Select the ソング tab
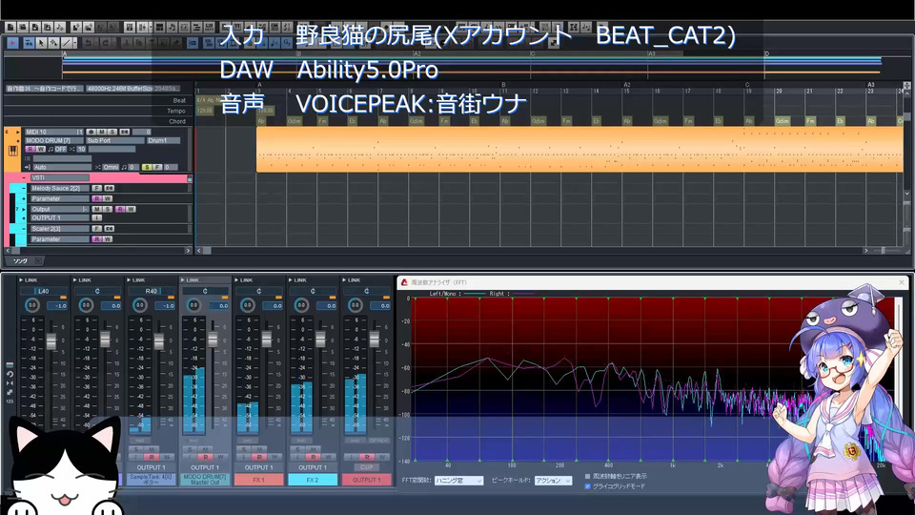Viewport: 915px width, 515px height. point(19,260)
